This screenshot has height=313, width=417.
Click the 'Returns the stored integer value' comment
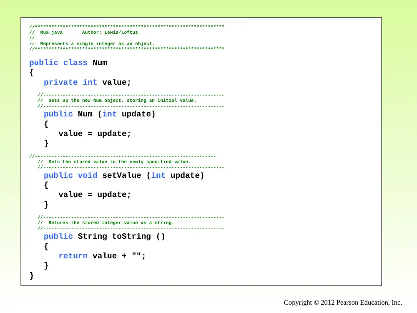(111, 223)
